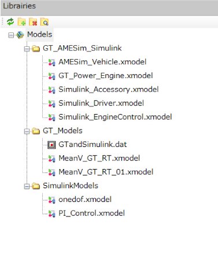
Task: Click the icon beside Simulink_Accessory.xmodel
Action: [51, 90]
